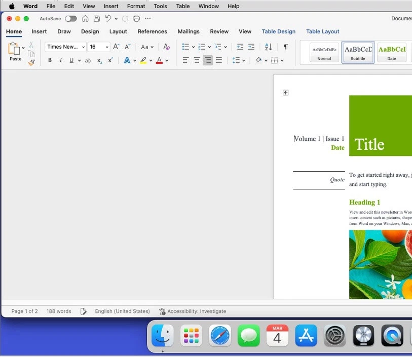Open the text highlight color picker
Image resolution: width=412 pixels, height=357 pixels.
151,60
